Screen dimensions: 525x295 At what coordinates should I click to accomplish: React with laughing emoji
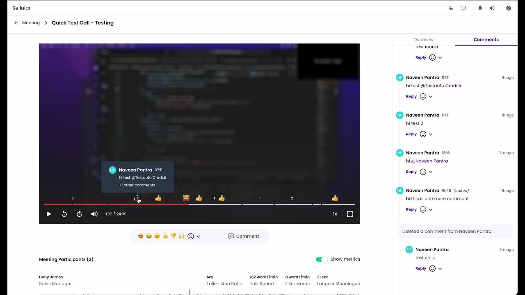pos(149,236)
